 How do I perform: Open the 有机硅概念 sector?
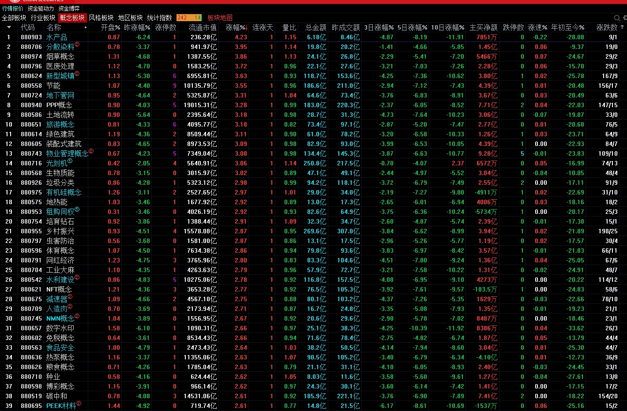64,192
